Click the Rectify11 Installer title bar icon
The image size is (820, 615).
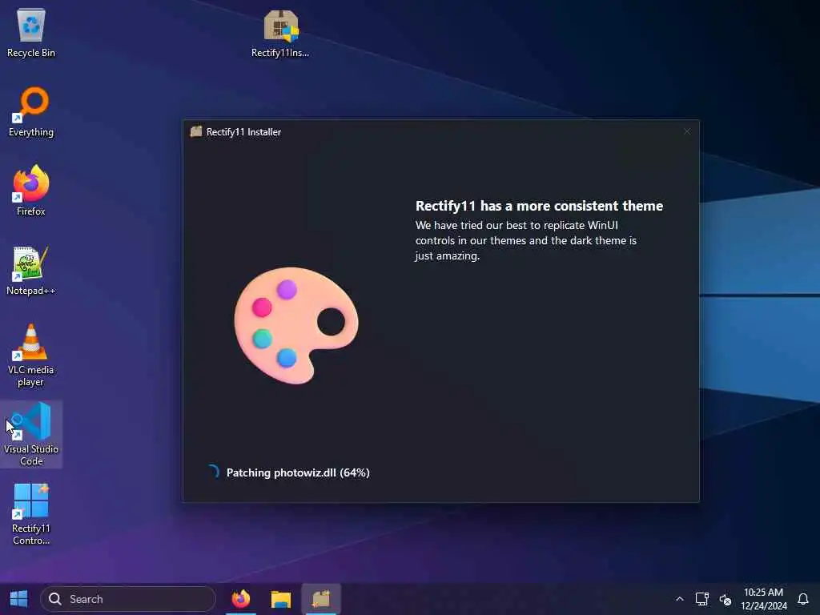click(196, 132)
